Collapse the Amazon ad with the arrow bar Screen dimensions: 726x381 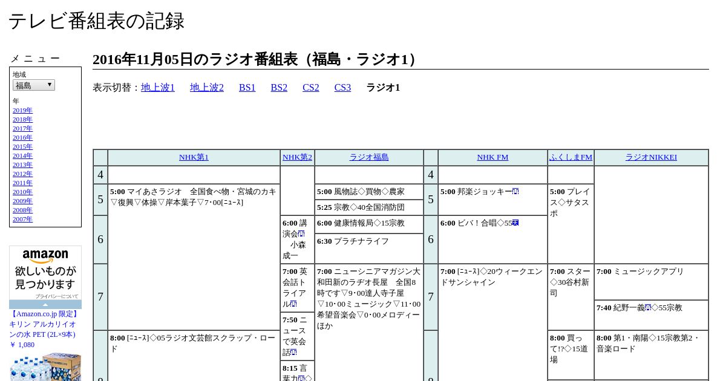point(45,304)
